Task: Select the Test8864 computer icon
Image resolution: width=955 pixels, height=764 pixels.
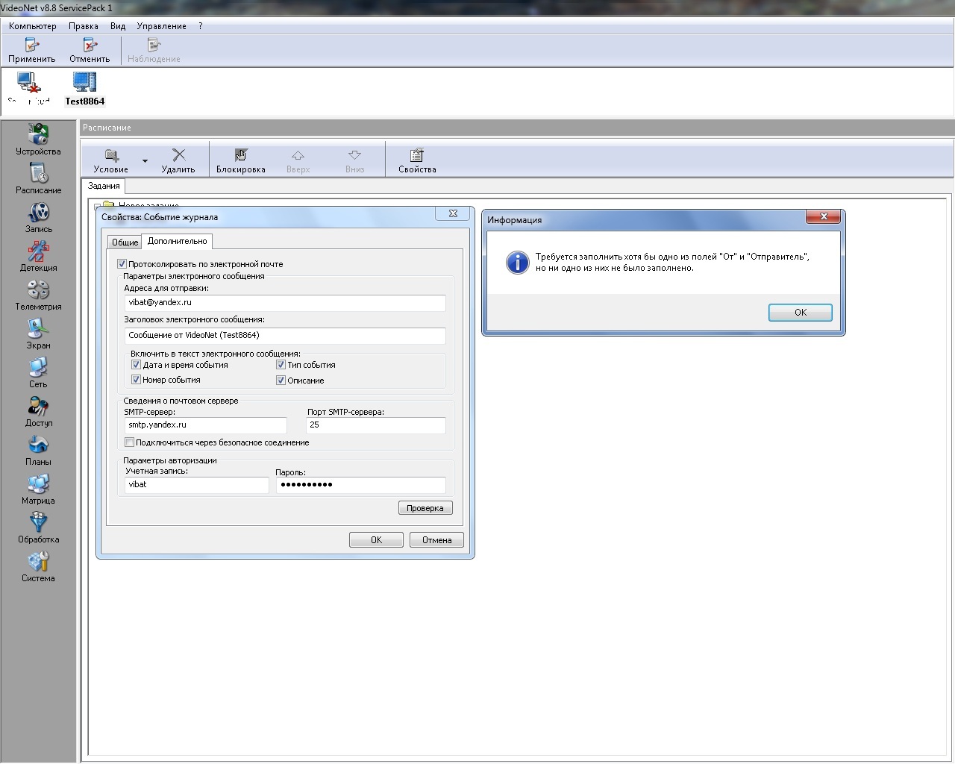Action: coord(84,87)
